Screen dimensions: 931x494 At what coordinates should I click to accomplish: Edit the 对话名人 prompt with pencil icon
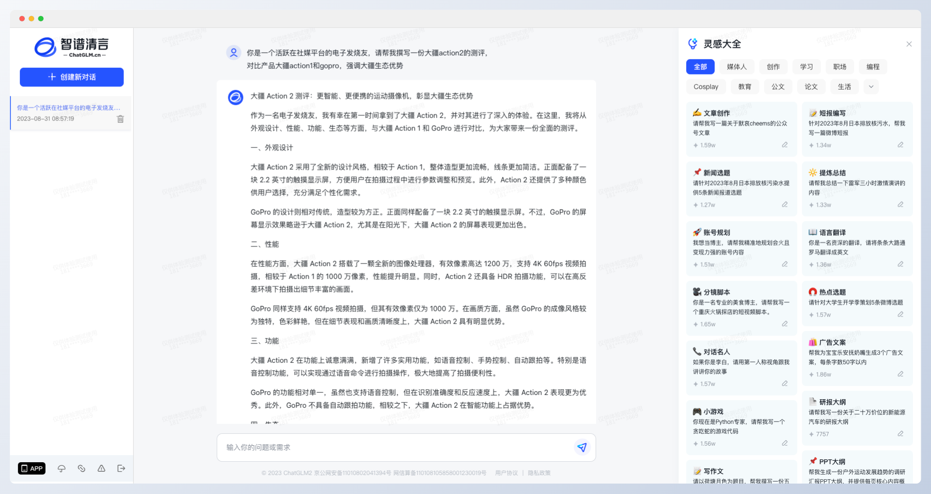tap(785, 384)
